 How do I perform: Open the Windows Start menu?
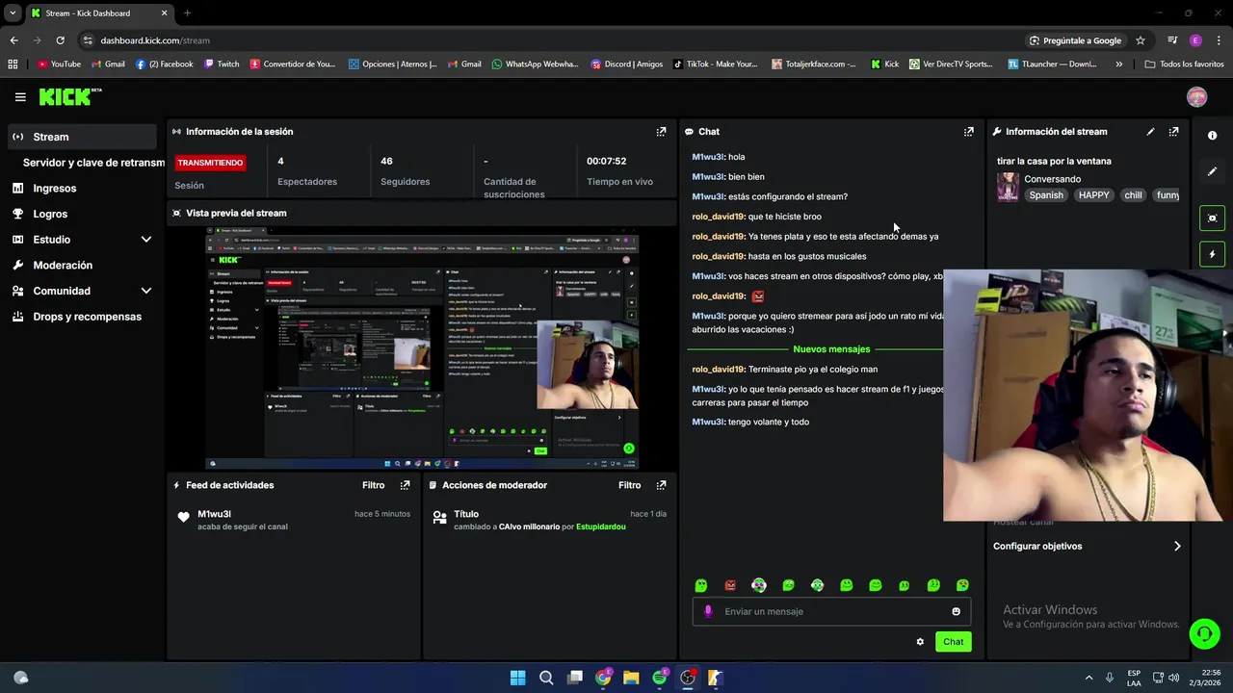click(x=517, y=678)
